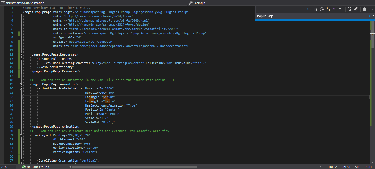
Task: Open search settings gear
Action: [365, 9]
